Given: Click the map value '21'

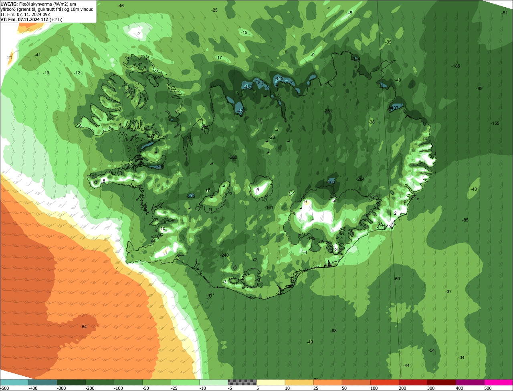Looking at the screenshot, I should pos(10,58).
